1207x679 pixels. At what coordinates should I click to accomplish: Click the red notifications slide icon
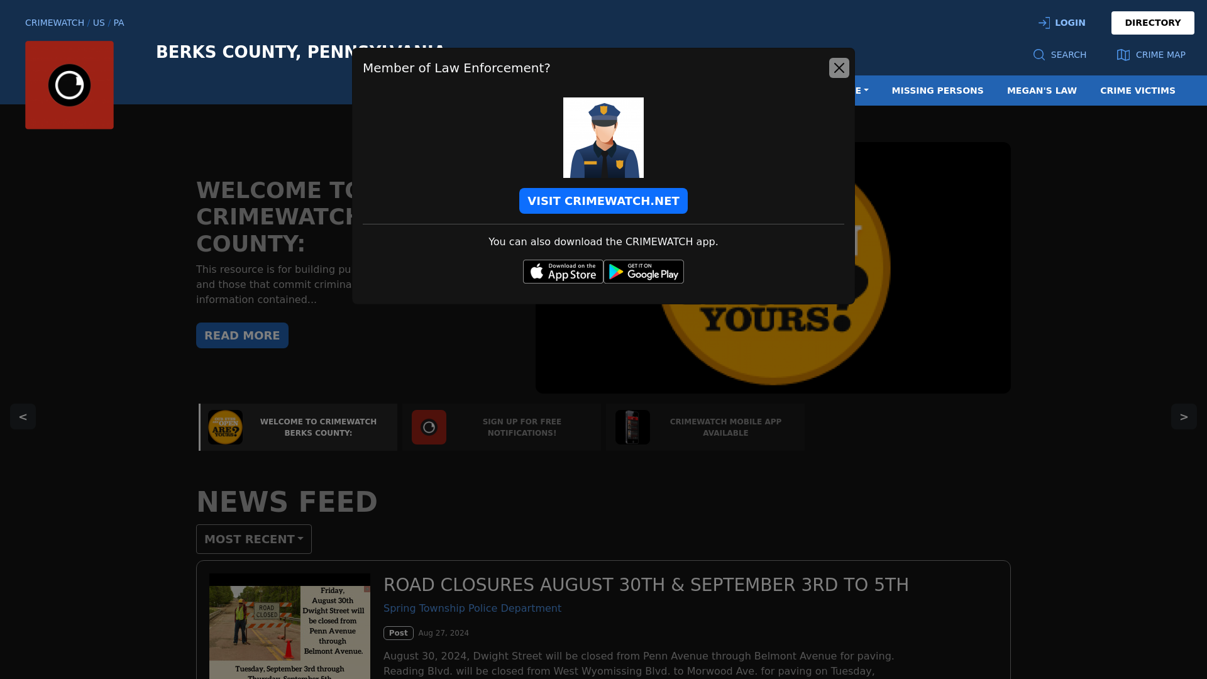[x=429, y=428]
